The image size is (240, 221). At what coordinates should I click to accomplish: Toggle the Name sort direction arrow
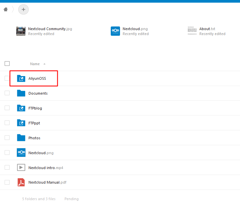(44, 64)
